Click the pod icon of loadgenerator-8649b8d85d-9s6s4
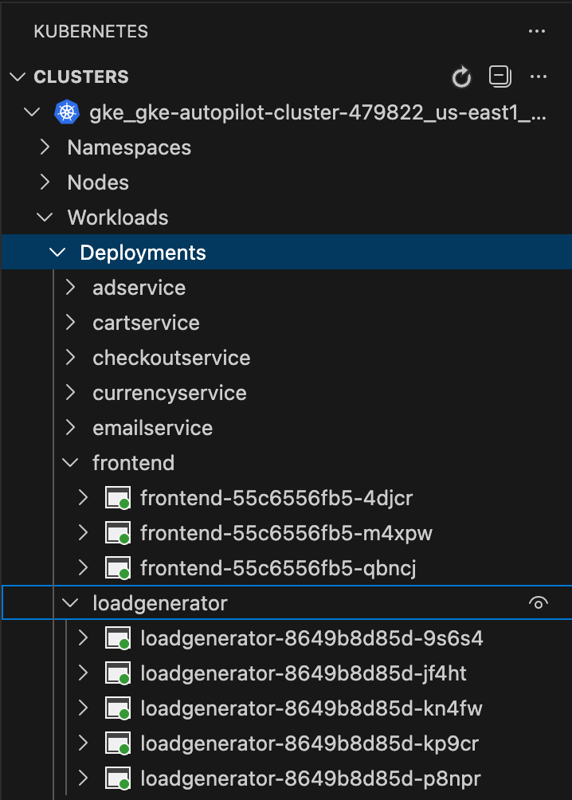 (x=118, y=639)
